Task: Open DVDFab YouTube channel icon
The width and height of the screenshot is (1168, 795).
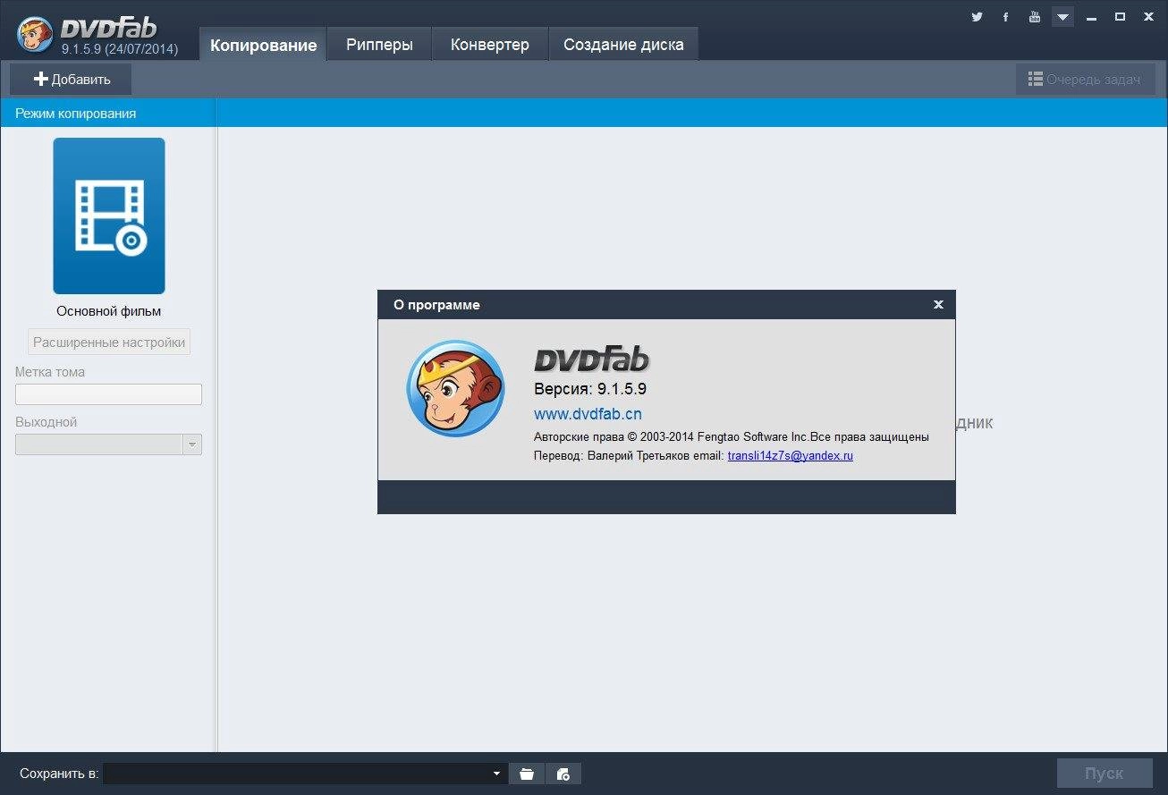Action: tap(1034, 16)
